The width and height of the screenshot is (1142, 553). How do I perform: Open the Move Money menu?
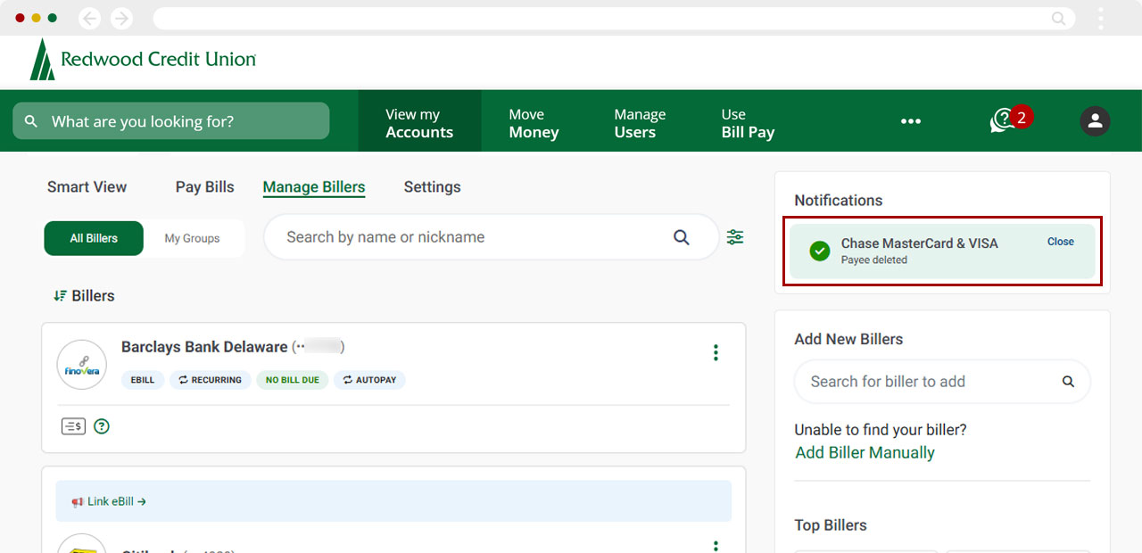[x=534, y=120]
